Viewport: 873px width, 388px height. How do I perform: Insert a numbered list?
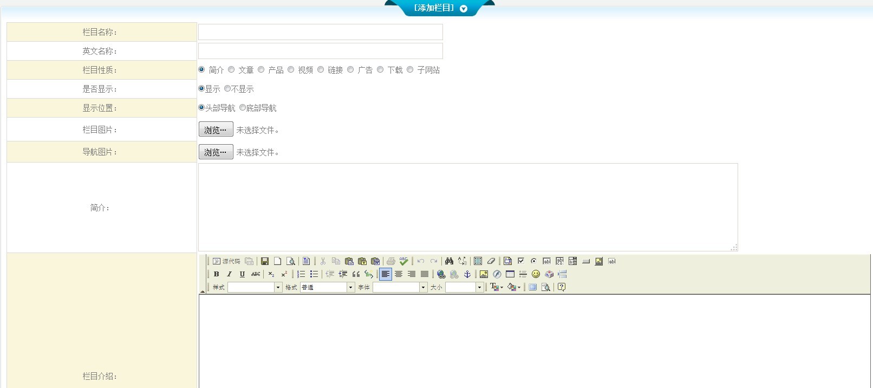(301, 274)
